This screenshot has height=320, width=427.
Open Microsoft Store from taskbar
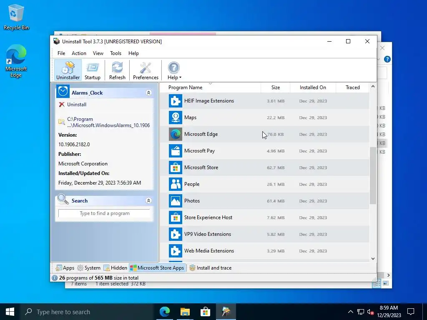pyautogui.click(x=205, y=312)
